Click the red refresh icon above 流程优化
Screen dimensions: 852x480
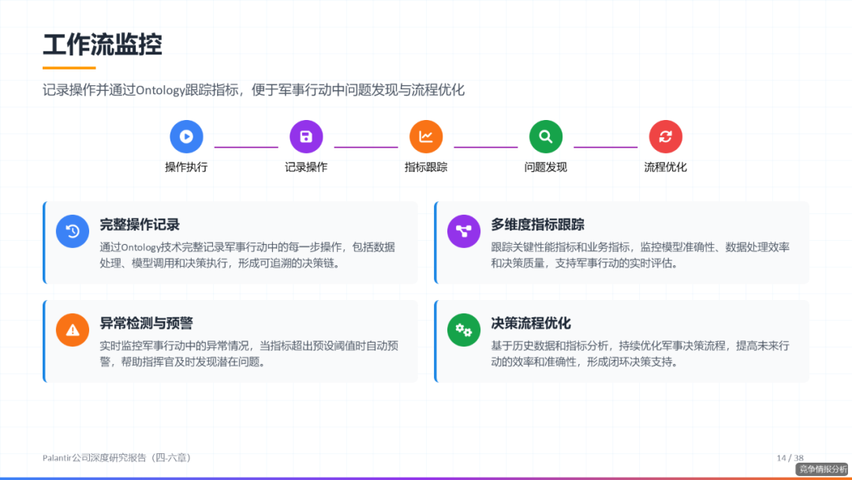pos(666,137)
